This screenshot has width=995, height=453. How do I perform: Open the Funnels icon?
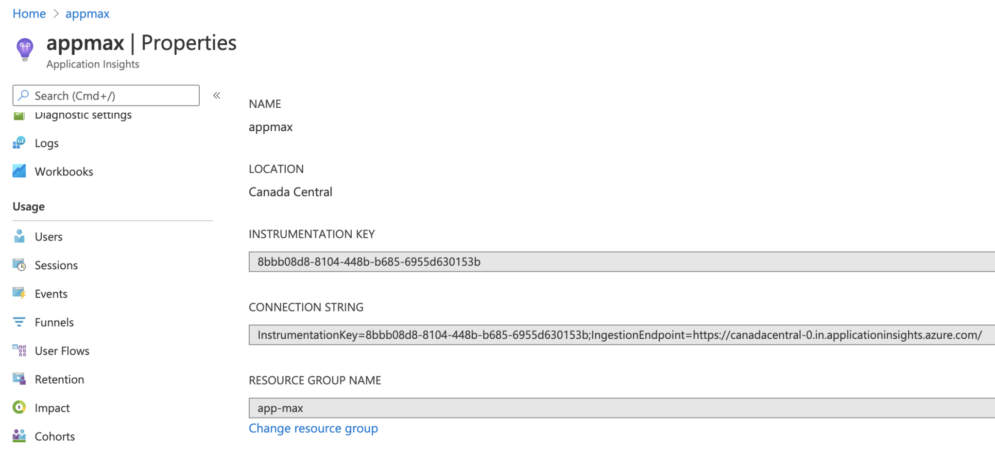coord(19,322)
